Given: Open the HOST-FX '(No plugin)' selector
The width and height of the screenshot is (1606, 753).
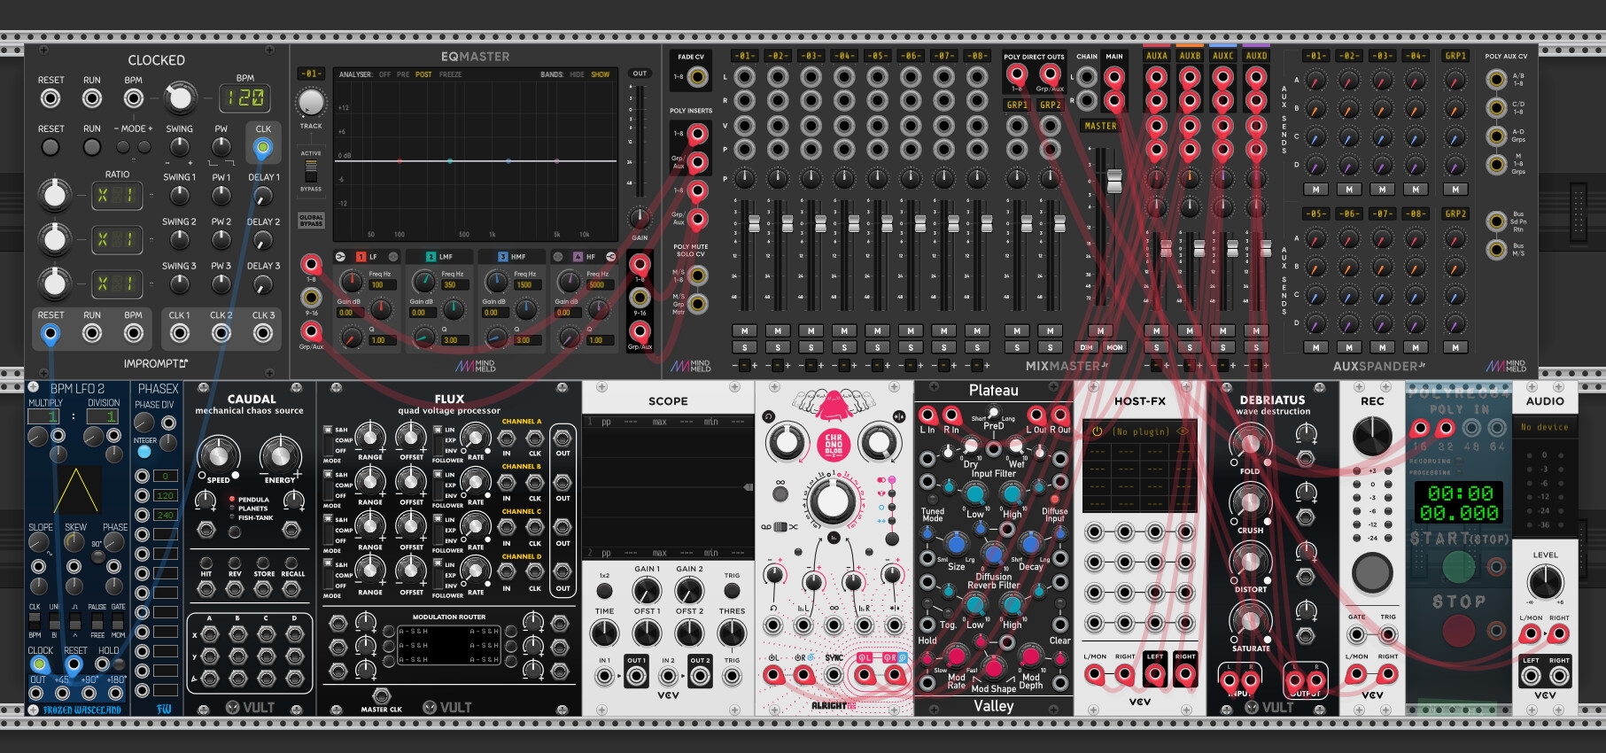Looking at the screenshot, I should [1141, 431].
